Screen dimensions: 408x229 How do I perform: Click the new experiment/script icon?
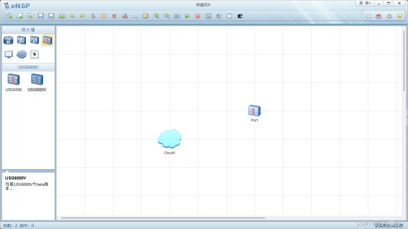[20, 16]
